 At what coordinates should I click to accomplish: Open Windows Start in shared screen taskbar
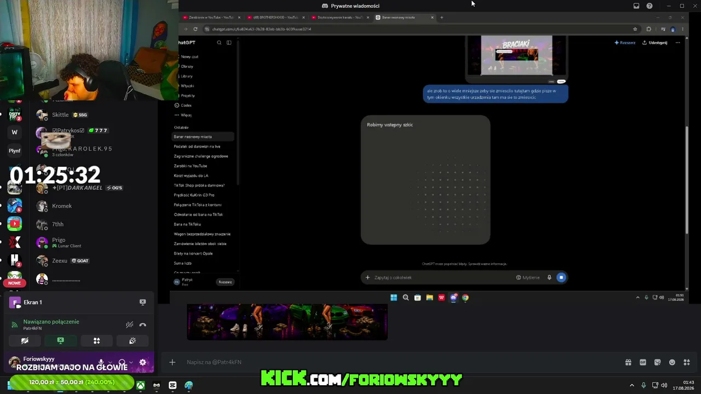coord(394,298)
